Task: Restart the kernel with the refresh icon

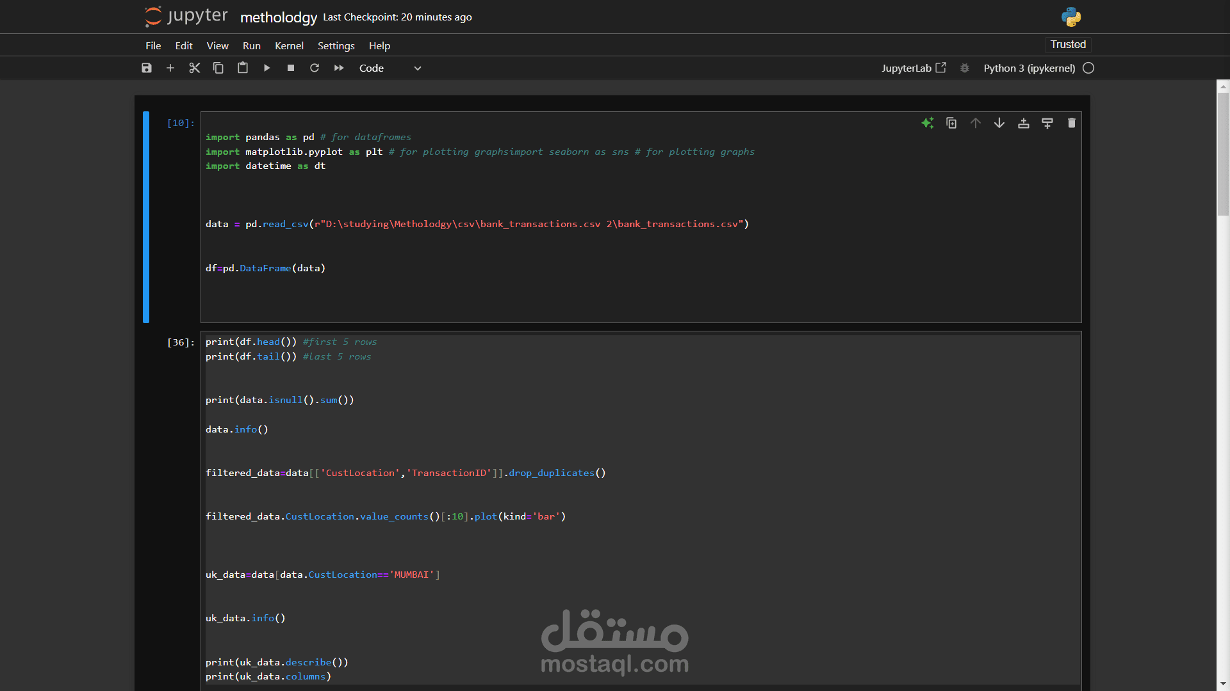Action: click(x=315, y=68)
